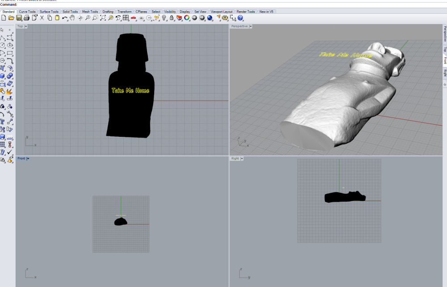Toggle the four-viewport layout icon
The image size is (447, 287).
pyautogui.click(x=126, y=18)
